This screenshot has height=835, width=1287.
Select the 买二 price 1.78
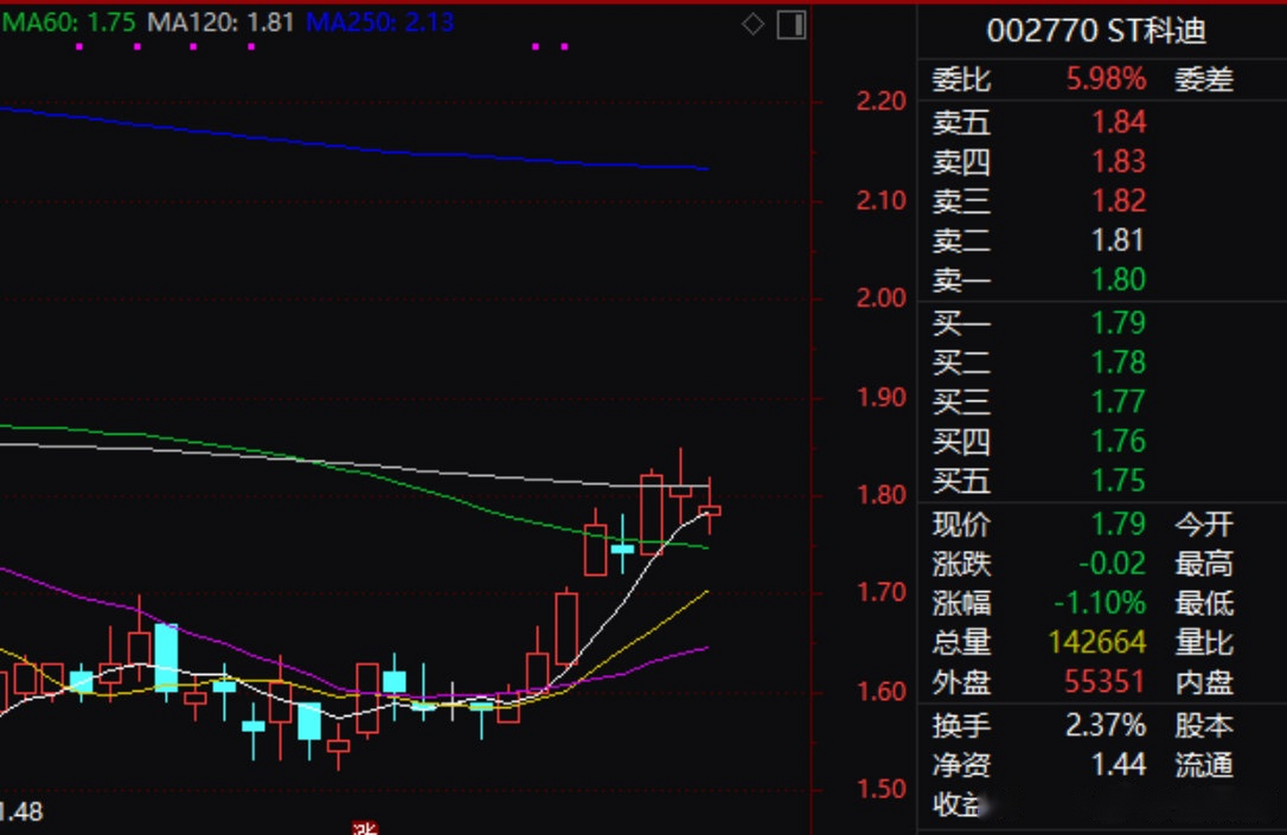tap(1119, 362)
